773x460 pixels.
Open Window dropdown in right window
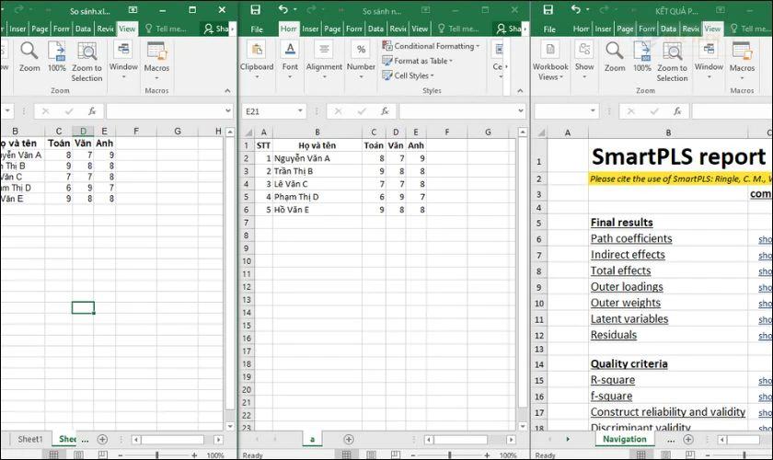[709, 60]
